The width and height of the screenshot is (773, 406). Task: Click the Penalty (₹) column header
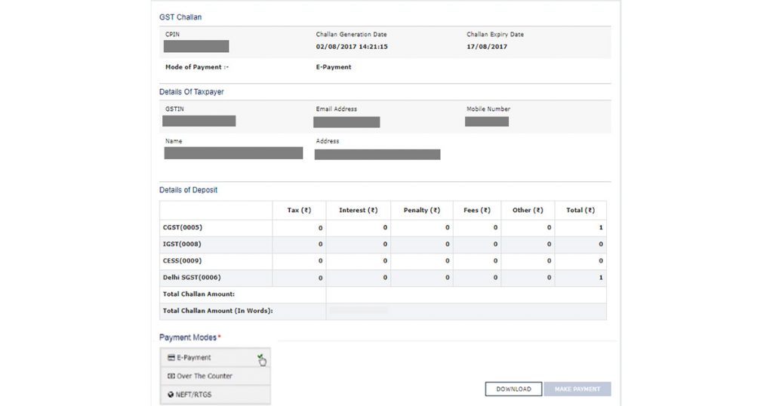click(421, 210)
